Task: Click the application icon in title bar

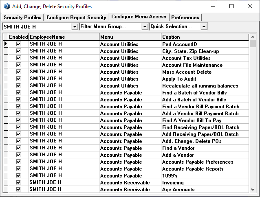Action: click(x=7, y=6)
